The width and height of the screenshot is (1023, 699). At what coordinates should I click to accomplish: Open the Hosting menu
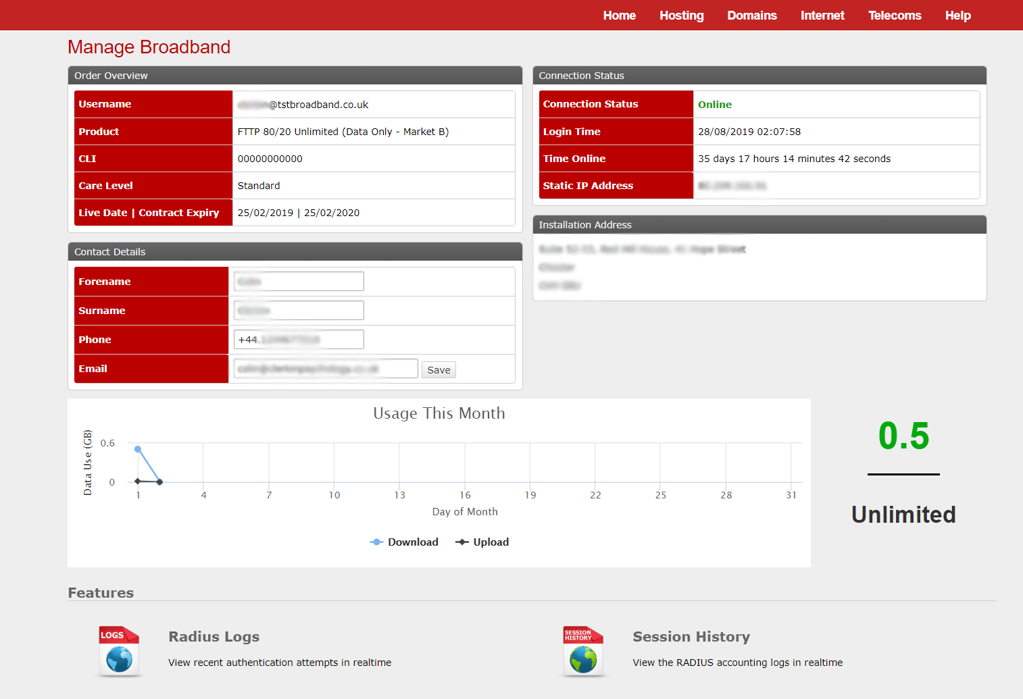681,16
